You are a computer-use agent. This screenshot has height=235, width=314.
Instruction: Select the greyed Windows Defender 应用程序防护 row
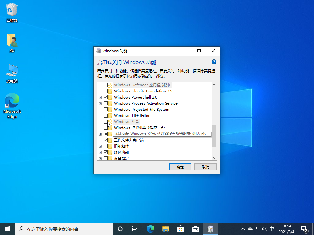(x=143, y=85)
